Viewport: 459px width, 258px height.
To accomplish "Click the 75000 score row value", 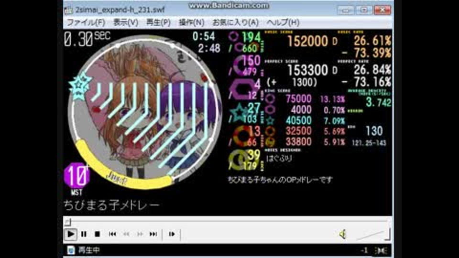I will pos(298,99).
